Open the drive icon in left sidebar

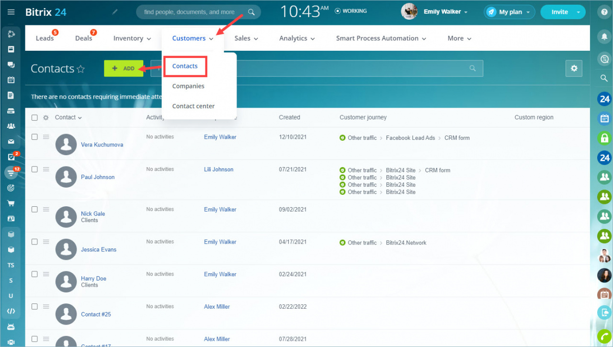pyautogui.click(x=11, y=111)
